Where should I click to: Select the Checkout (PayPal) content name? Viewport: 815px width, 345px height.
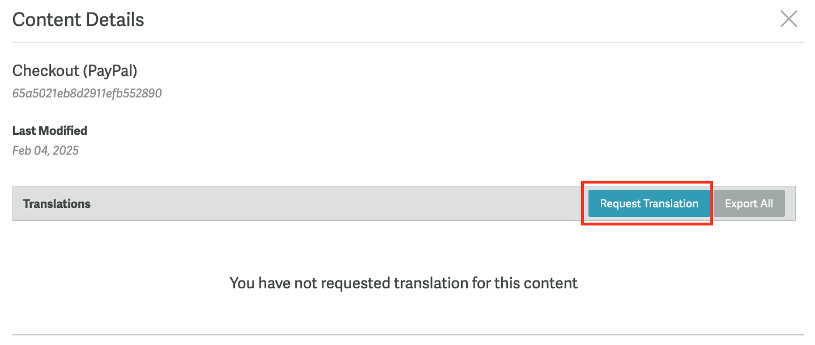tap(75, 71)
